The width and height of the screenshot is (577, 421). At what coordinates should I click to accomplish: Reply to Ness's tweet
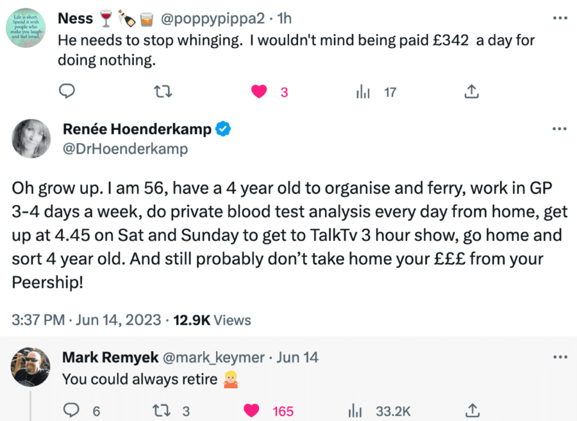click(x=68, y=92)
